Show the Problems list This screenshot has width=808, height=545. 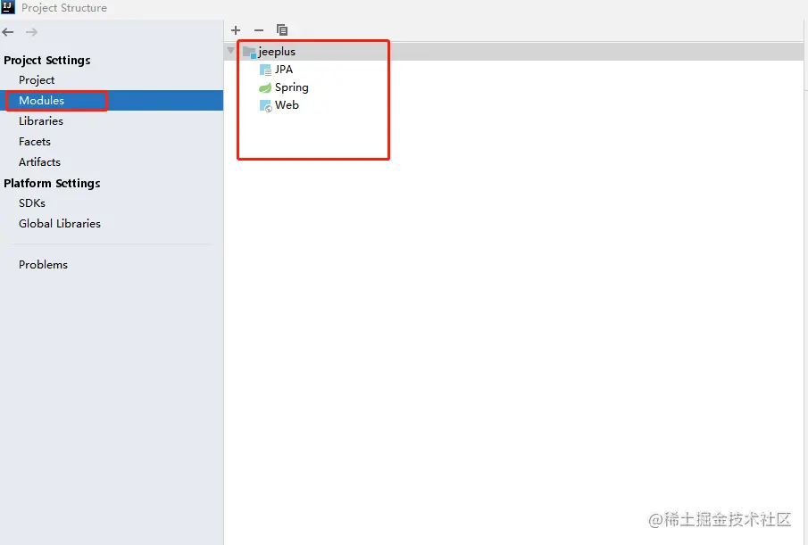[x=43, y=265]
